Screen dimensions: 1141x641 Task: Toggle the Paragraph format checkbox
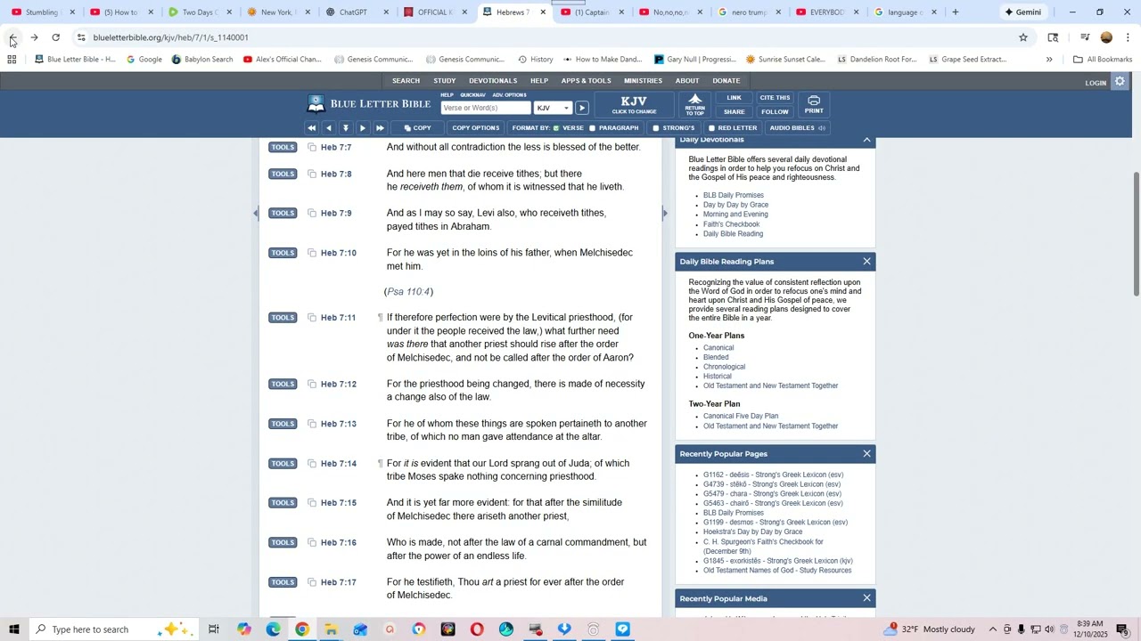pos(593,128)
